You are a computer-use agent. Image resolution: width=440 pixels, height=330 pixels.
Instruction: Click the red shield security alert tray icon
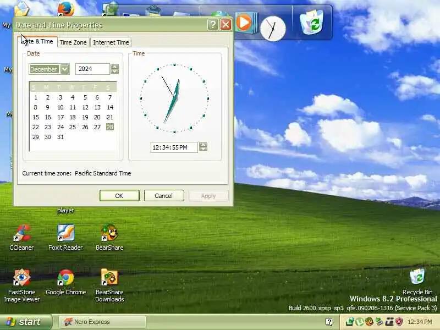tap(399, 322)
